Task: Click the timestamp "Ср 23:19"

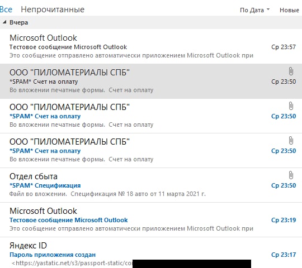Action: 284,220
